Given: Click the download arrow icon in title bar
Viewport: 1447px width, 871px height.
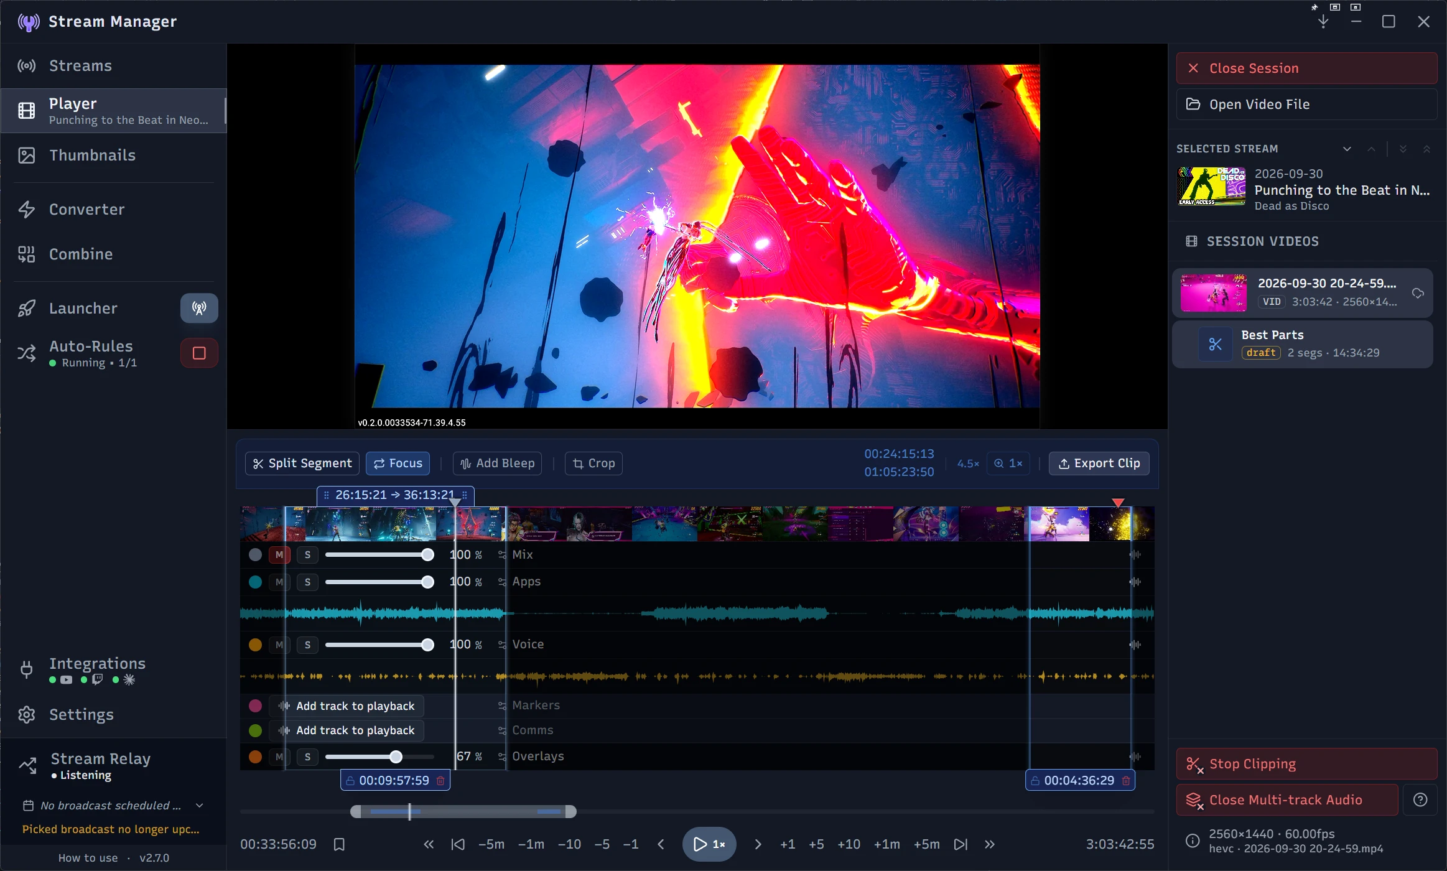Looking at the screenshot, I should (1323, 22).
